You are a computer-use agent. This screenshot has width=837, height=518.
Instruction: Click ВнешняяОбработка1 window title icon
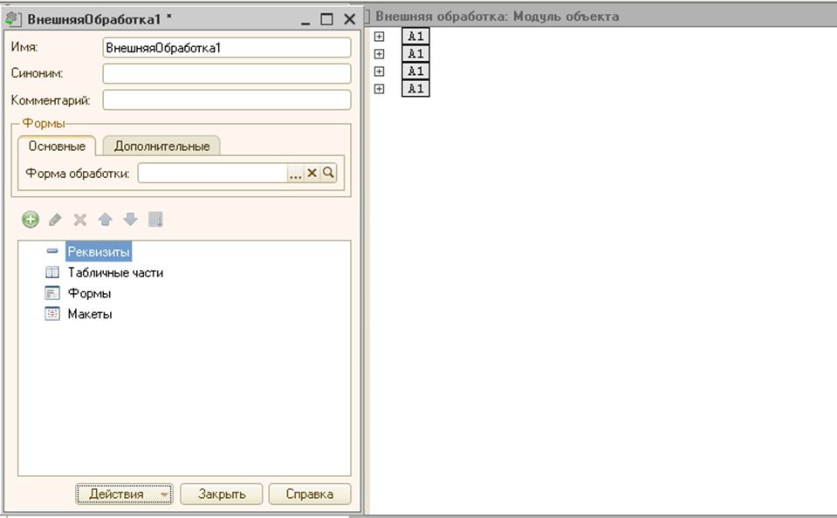(x=13, y=19)
